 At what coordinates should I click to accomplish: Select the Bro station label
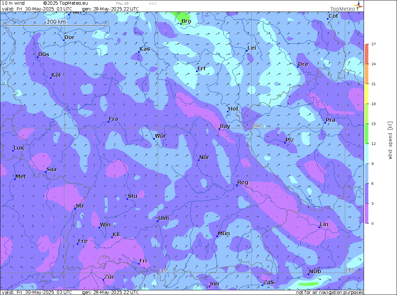[x=186, y=21]
